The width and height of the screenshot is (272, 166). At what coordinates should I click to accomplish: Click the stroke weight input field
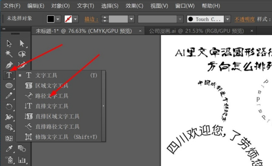(118, 19)
